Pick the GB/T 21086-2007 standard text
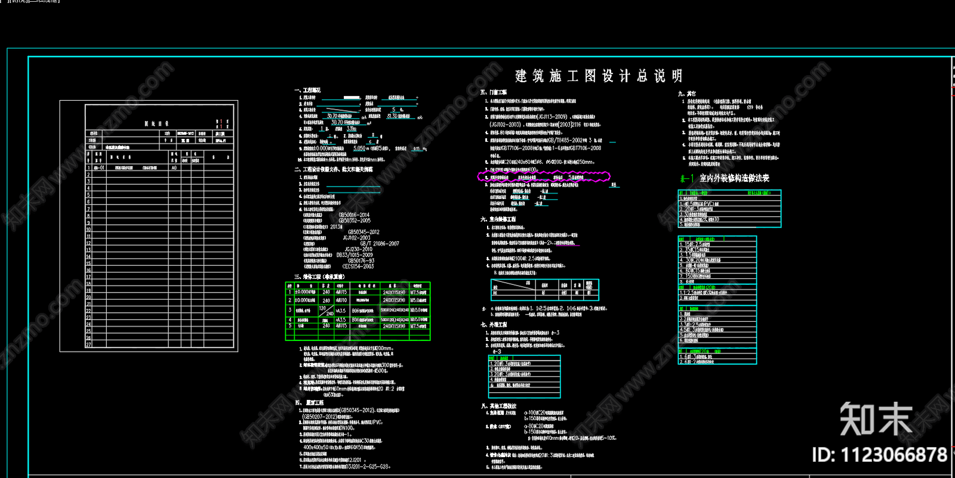This screenshot has width=955, height=478. coord(380,243)
